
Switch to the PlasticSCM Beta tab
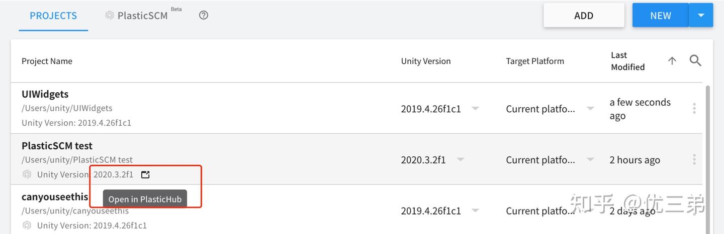tap(143, 16)
